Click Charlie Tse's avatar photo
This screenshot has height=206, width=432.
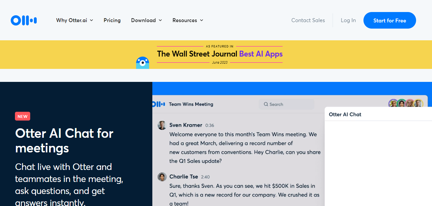[x=162, y=177]
